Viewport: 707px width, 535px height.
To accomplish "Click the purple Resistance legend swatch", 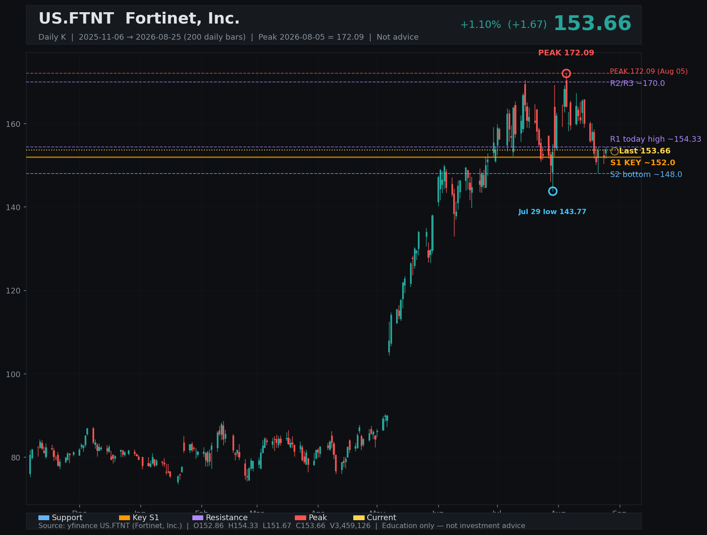I will [x=198, y=518].
